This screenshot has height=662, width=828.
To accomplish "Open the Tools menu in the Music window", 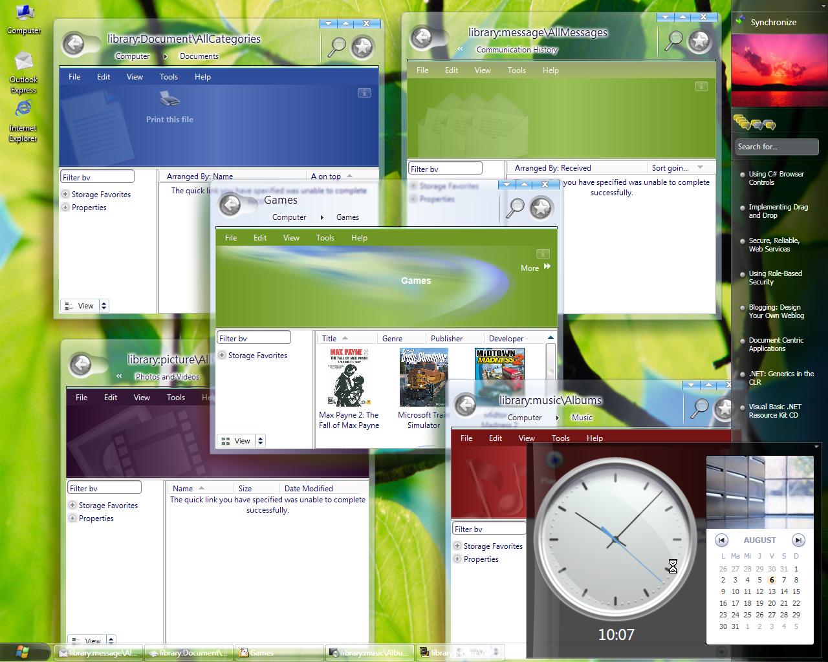I will pyautogui.click(x=561, y=438).
